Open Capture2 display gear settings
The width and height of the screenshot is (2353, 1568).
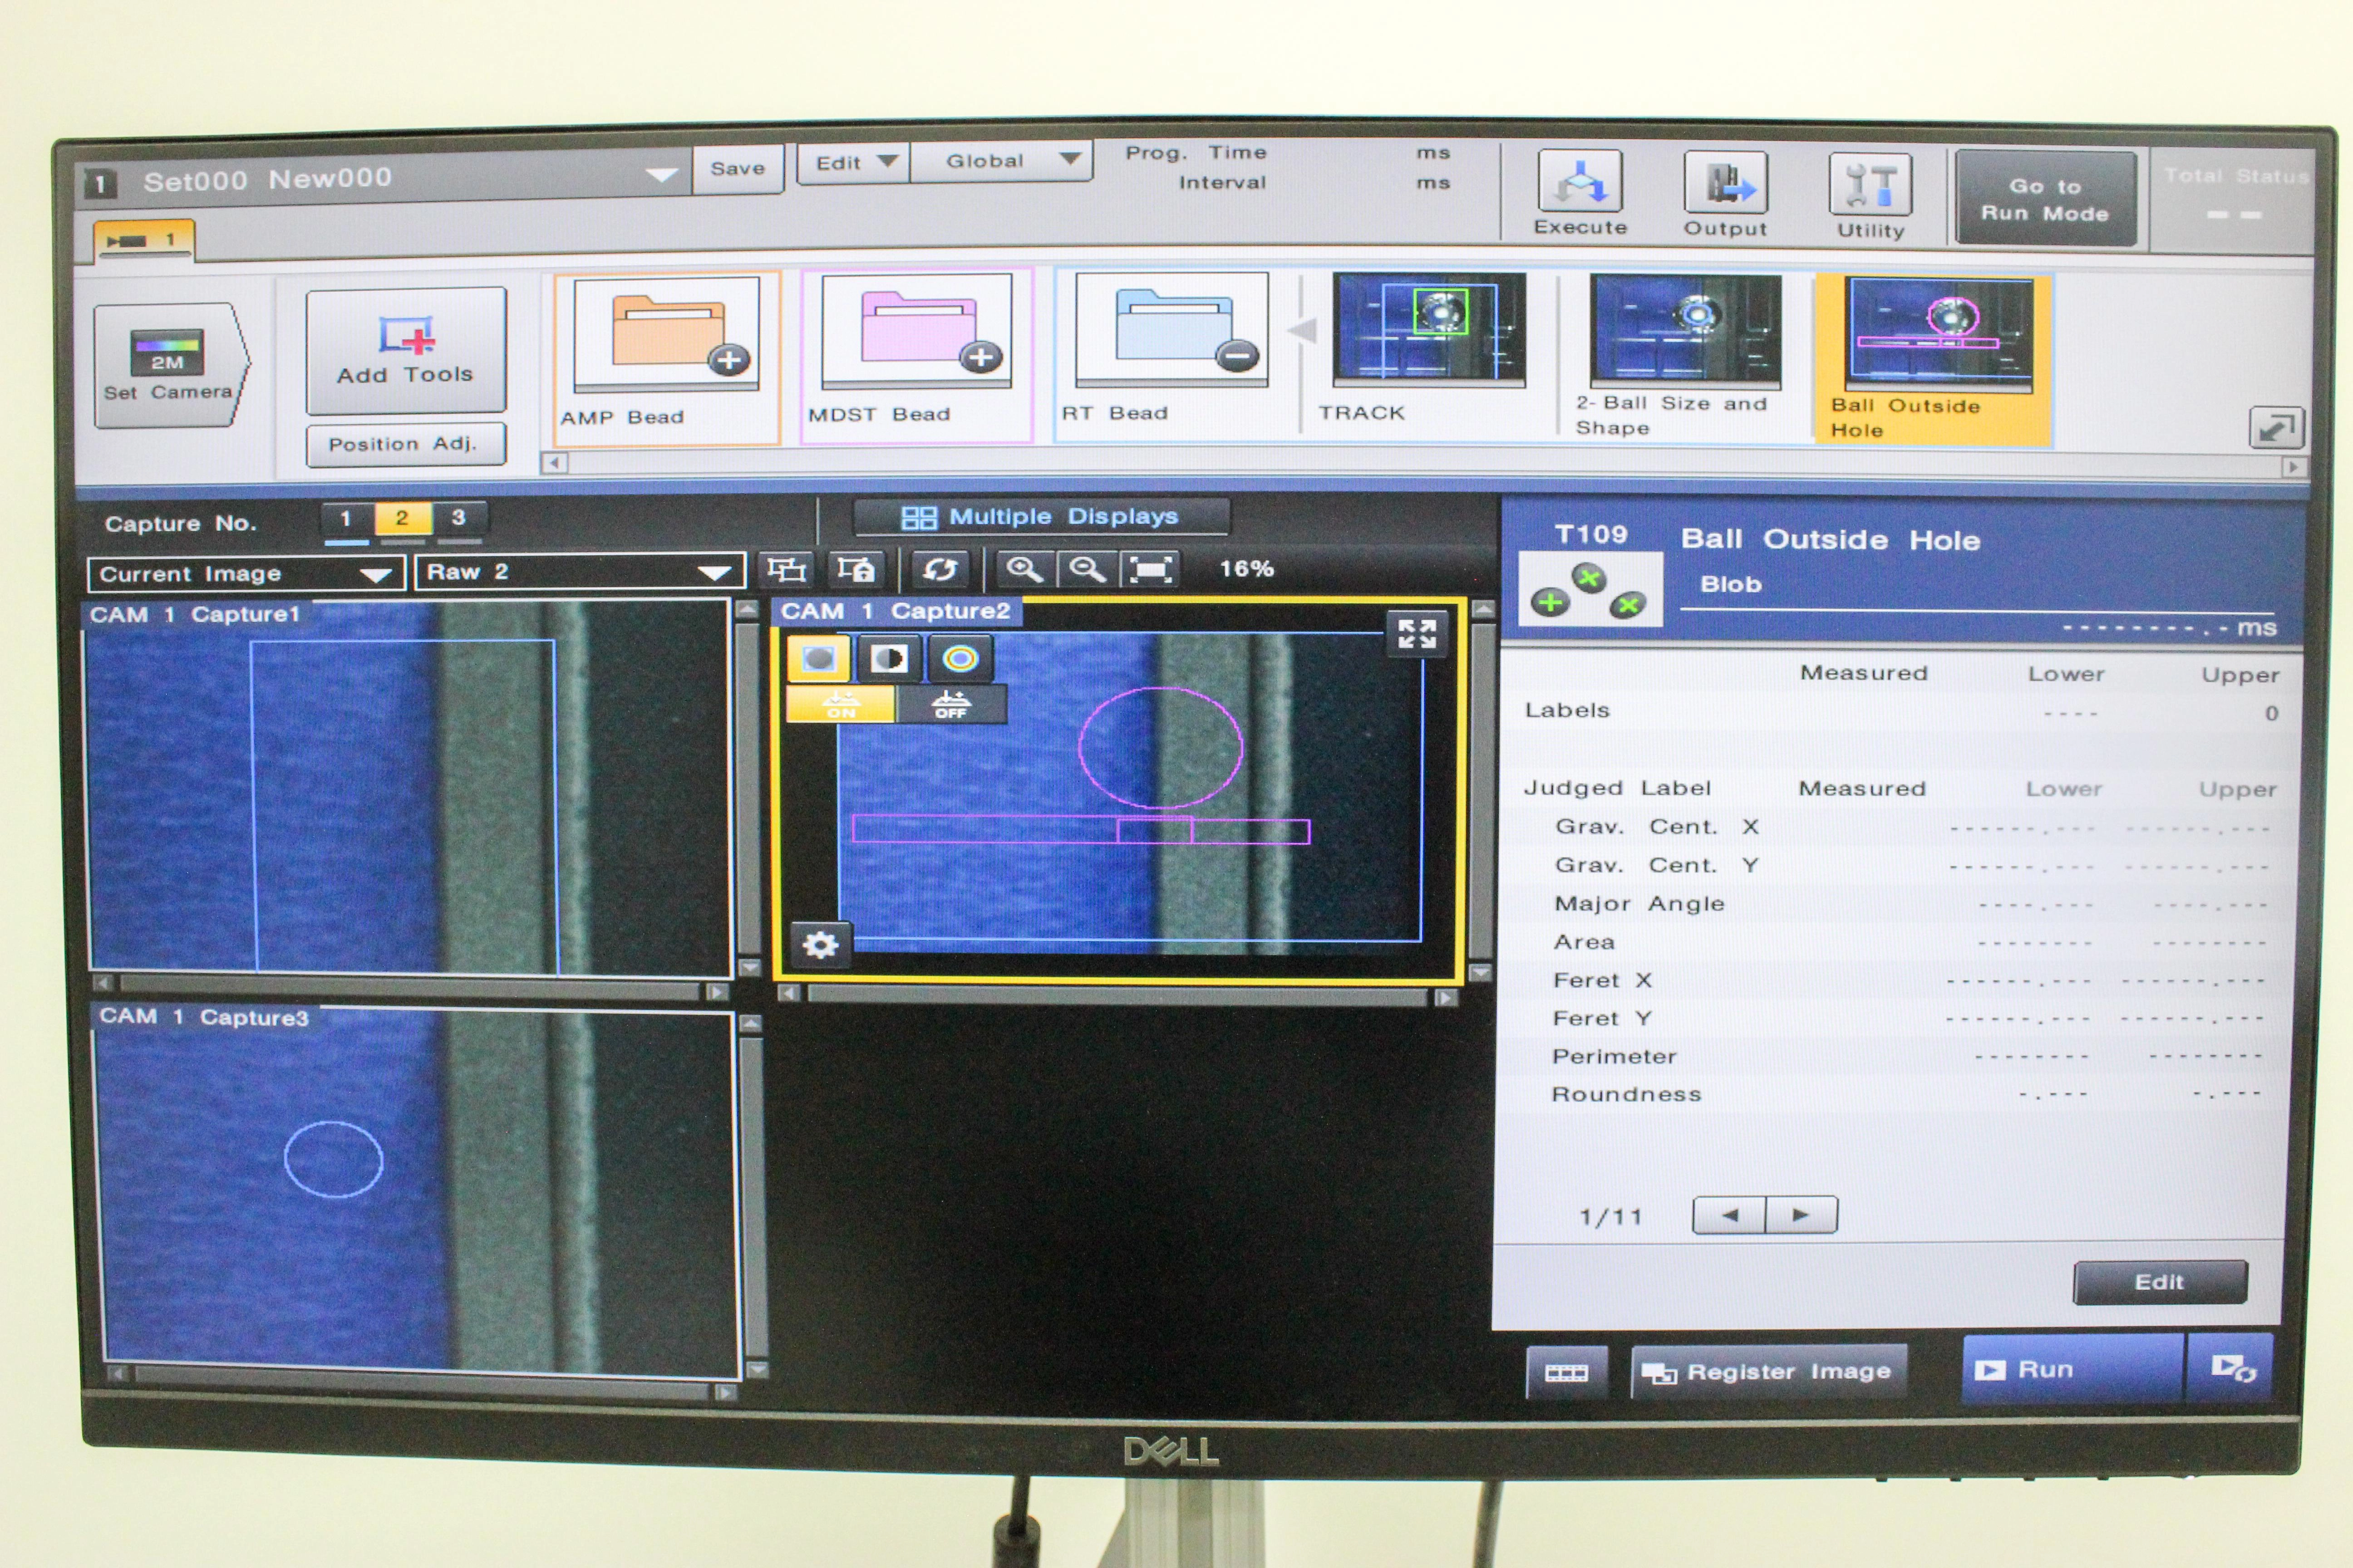click(x=820, y=944)
